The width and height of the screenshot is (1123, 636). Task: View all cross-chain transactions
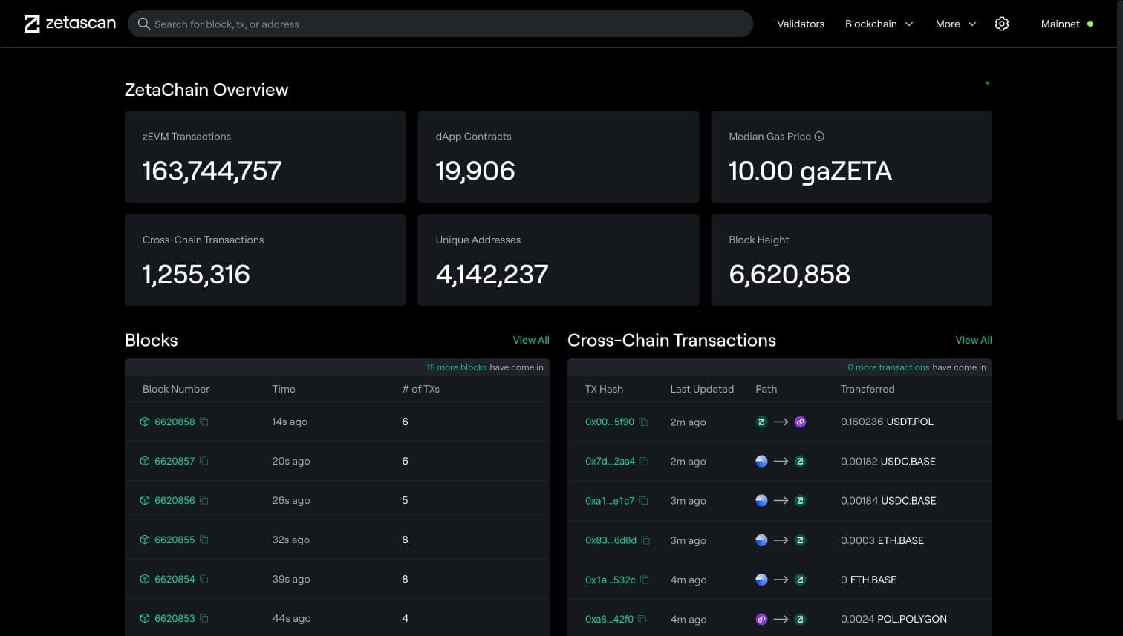(974, 340)
